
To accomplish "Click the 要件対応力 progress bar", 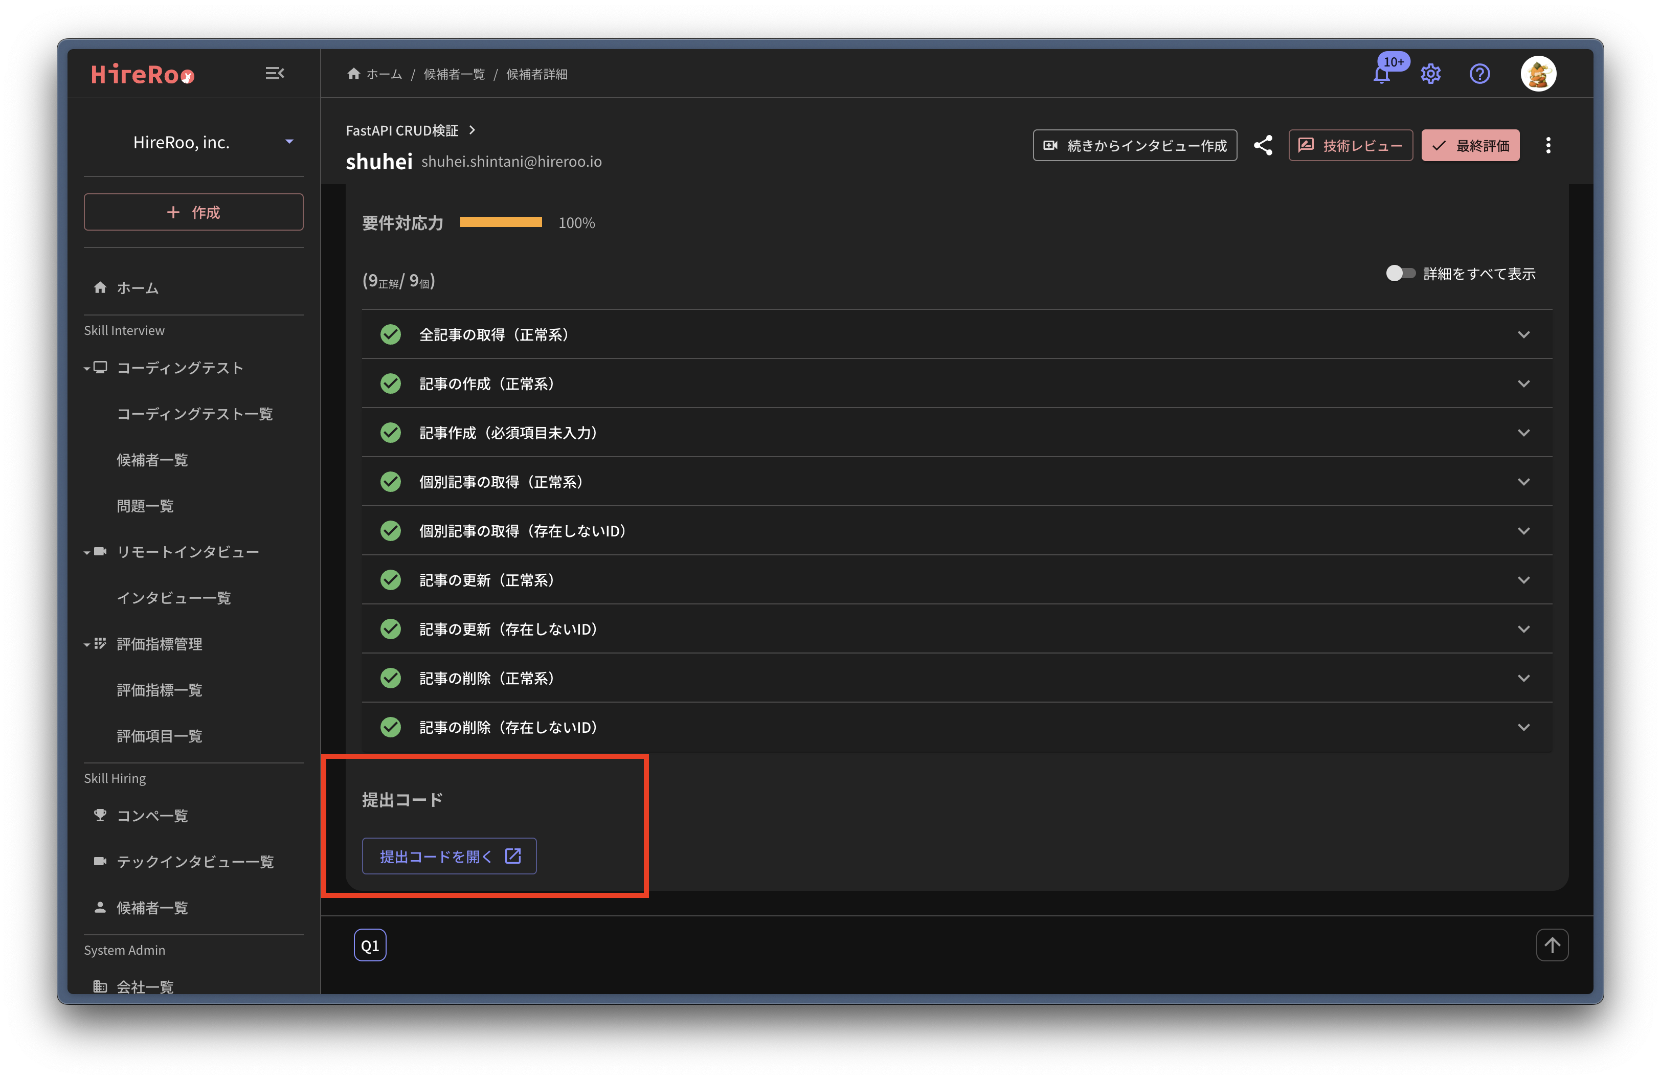I will click(500, 222).
